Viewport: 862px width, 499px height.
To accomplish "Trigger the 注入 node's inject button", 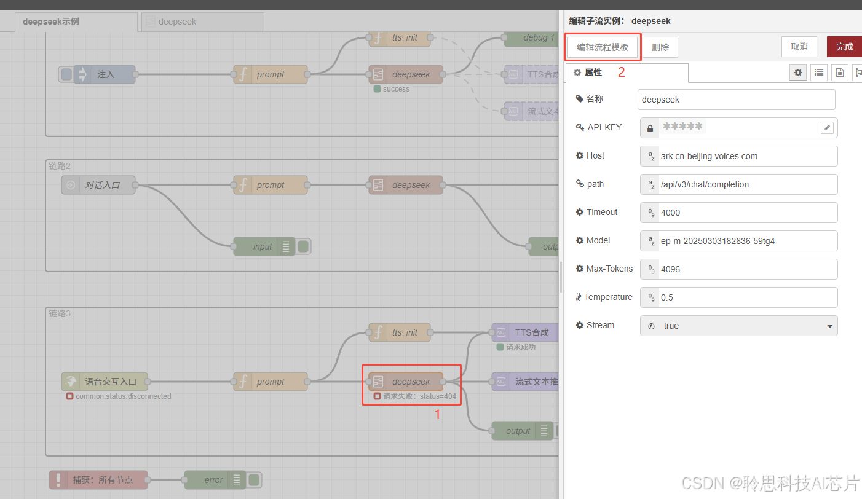I will 66,74.
